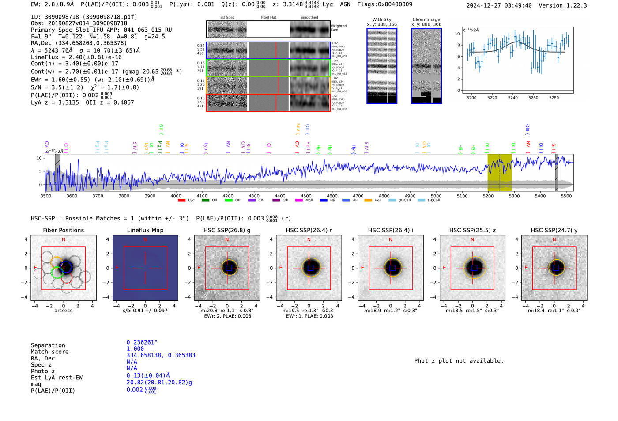Select the red-bordered 2D spectrum fiber row

(268, 102)
